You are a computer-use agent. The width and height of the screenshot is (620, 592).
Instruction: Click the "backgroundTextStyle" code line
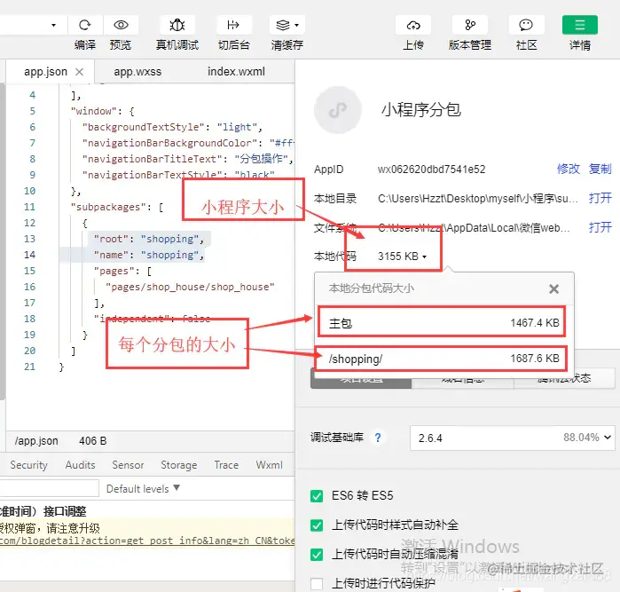(172, 127)
